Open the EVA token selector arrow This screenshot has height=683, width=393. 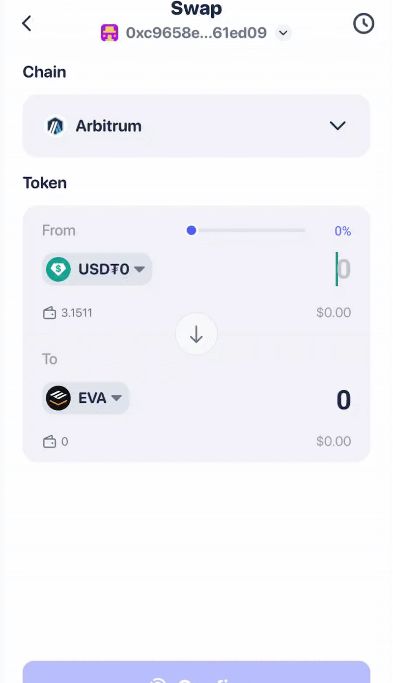(x=116, y=398)
